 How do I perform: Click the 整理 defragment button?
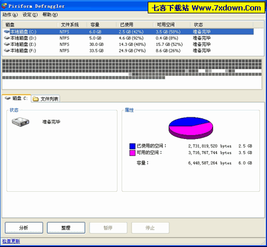tap(66, 228)
